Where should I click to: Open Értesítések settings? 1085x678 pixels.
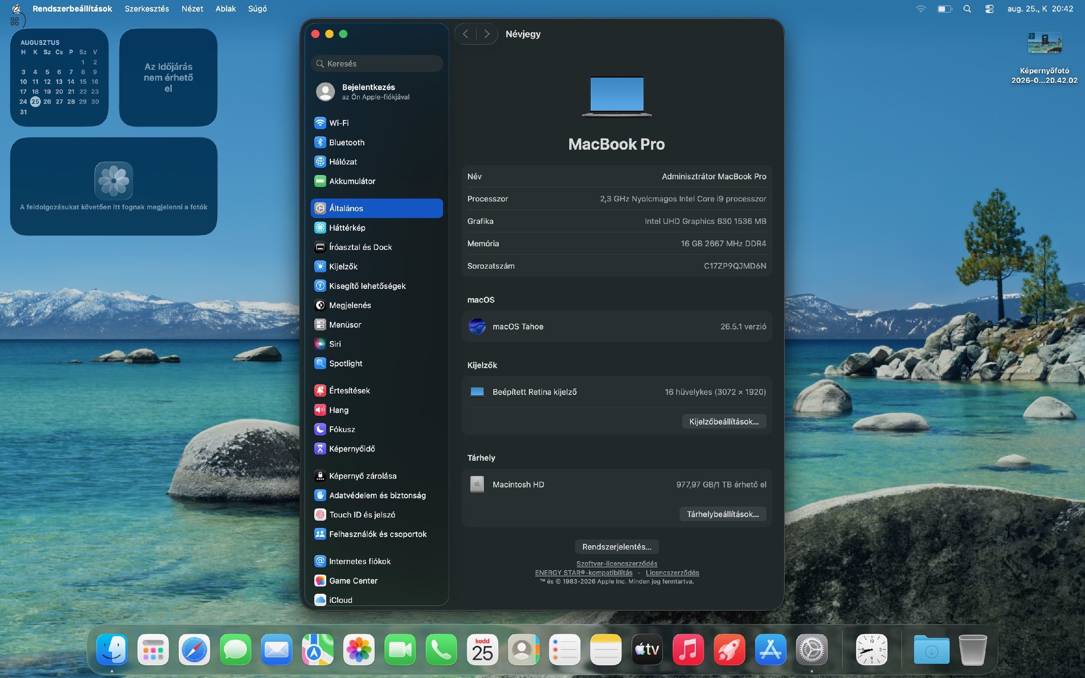pyautogui.click(x=376, y=391)
